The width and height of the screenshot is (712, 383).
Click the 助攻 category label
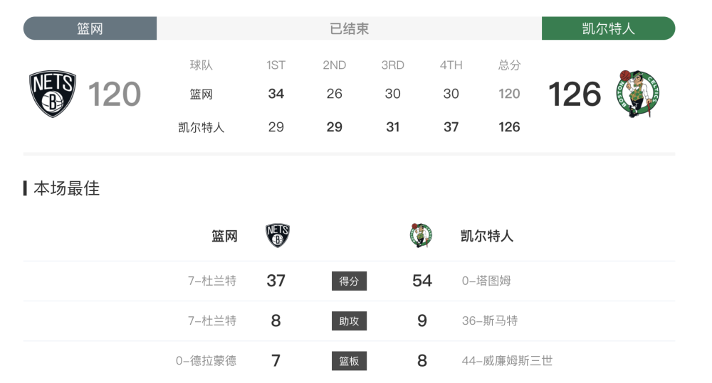coord(349,321)
